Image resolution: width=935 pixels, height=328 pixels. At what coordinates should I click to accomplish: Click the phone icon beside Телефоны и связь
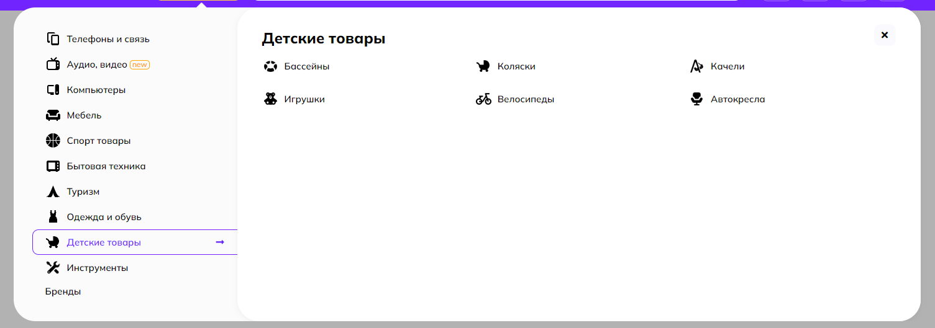pyautogui.click(x=53, y=39)
